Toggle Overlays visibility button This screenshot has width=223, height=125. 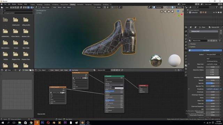(154, 7)
